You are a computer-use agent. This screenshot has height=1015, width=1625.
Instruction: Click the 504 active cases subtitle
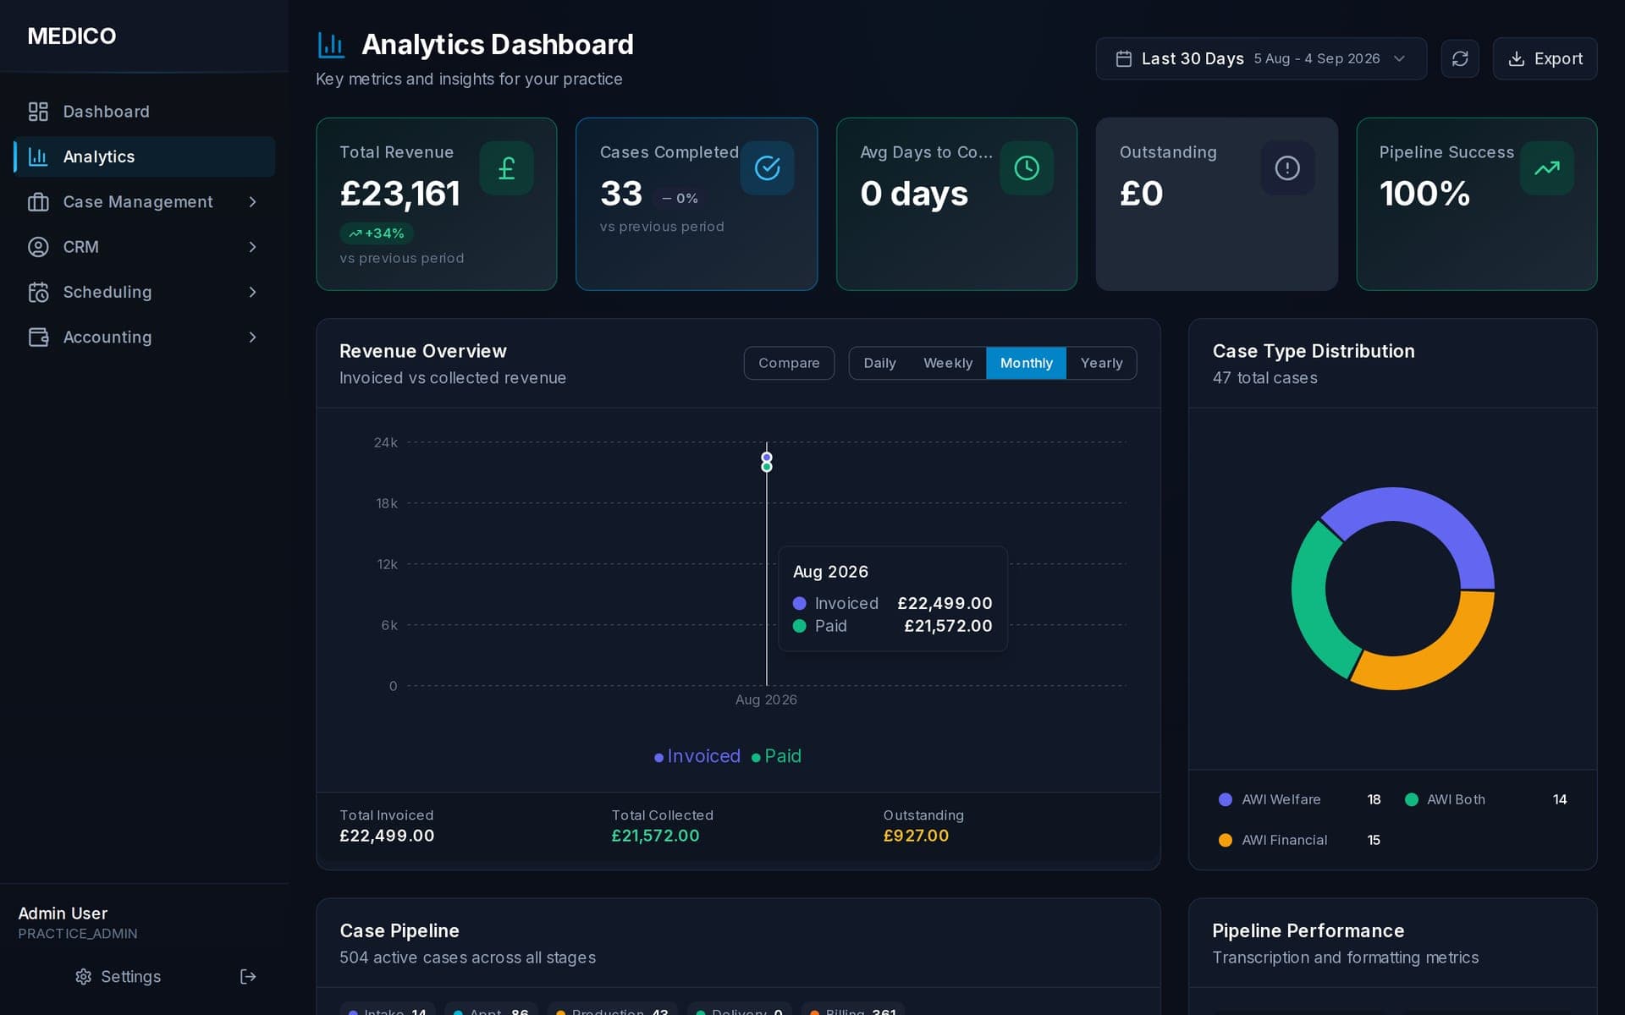[x=467, y=957]
